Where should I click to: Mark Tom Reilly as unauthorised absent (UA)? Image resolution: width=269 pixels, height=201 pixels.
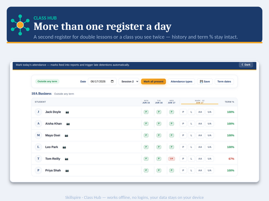[x=209, y=159]
